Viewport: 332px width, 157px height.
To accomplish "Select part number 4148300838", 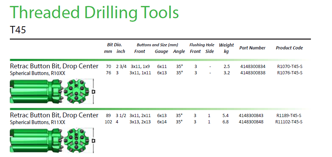I will (x=253, y=73).
